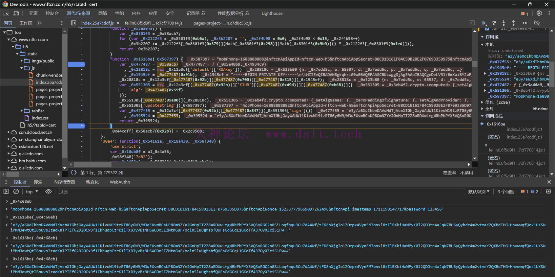Expand the 全局 global scope
This screenshot has width=555, height=277.
tap(482, 109)
